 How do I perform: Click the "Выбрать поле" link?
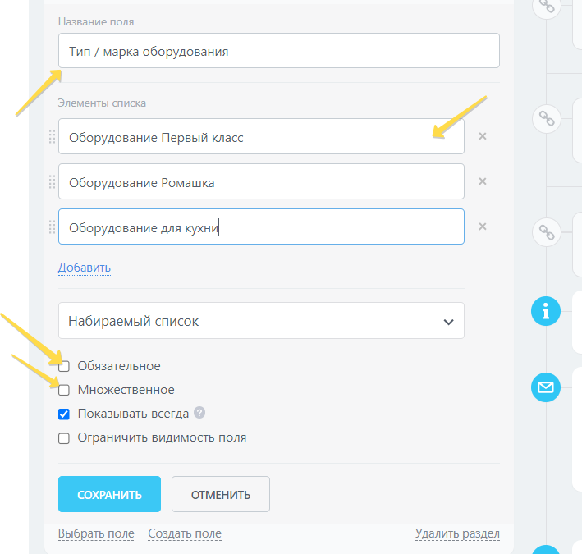click(96, 533)
